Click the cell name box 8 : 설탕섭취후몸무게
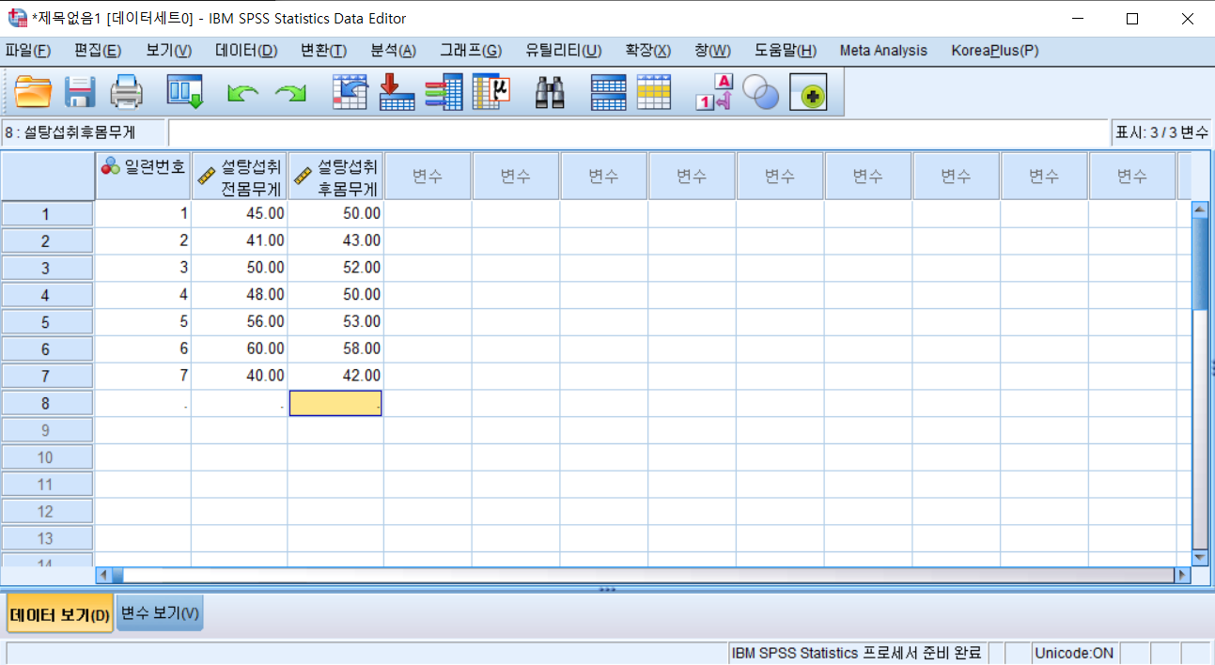Image resolution: width=1215 pixels, height=665 pixels. point(83,132)
